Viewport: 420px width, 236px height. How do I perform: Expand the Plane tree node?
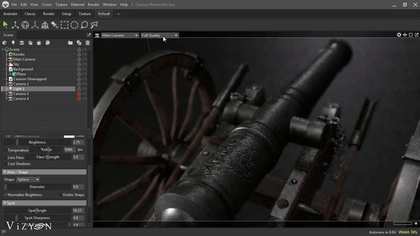pos(10,74)
